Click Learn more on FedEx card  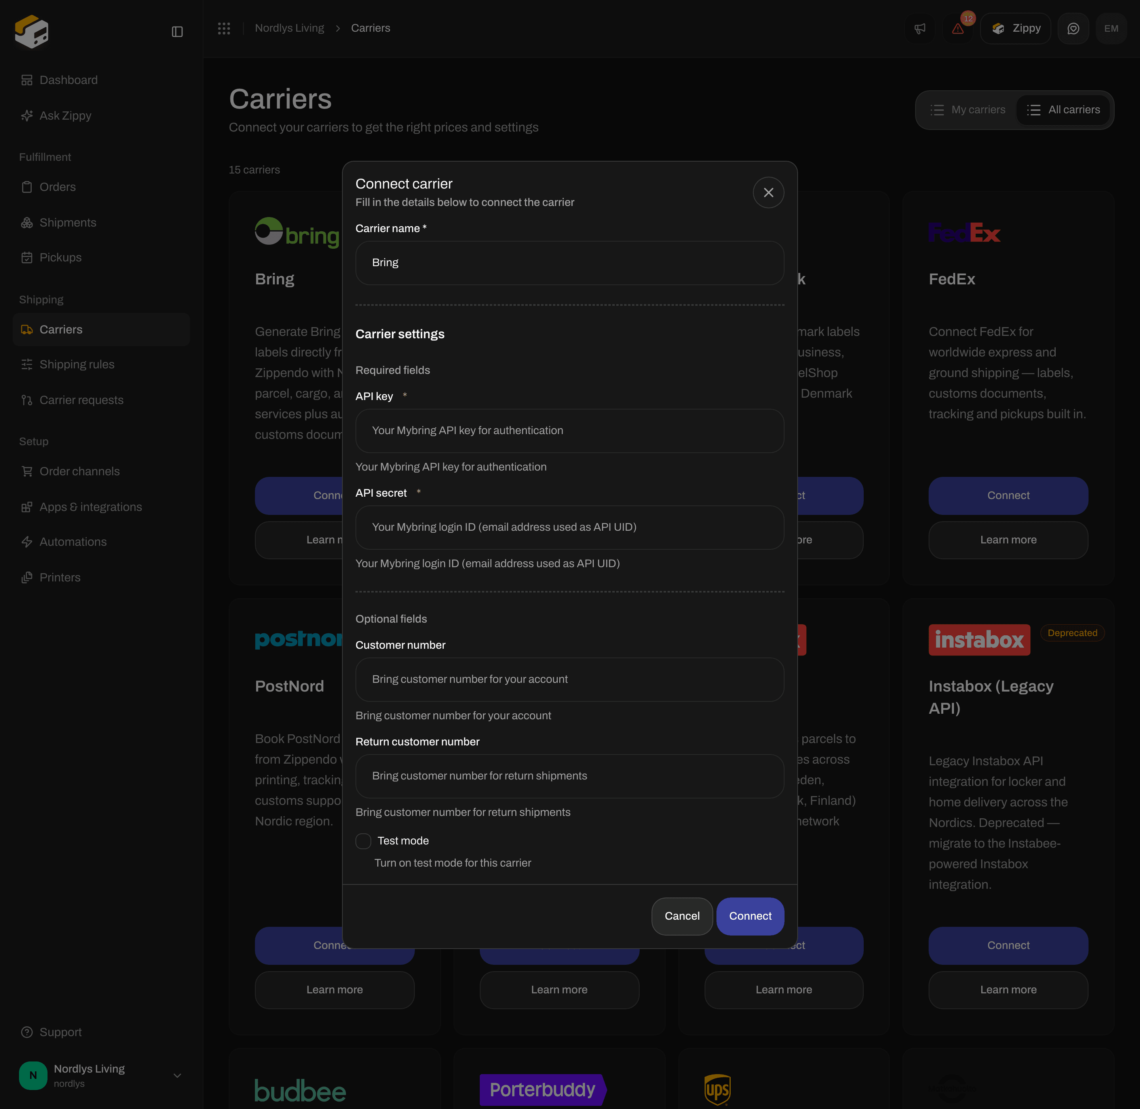1008,540
